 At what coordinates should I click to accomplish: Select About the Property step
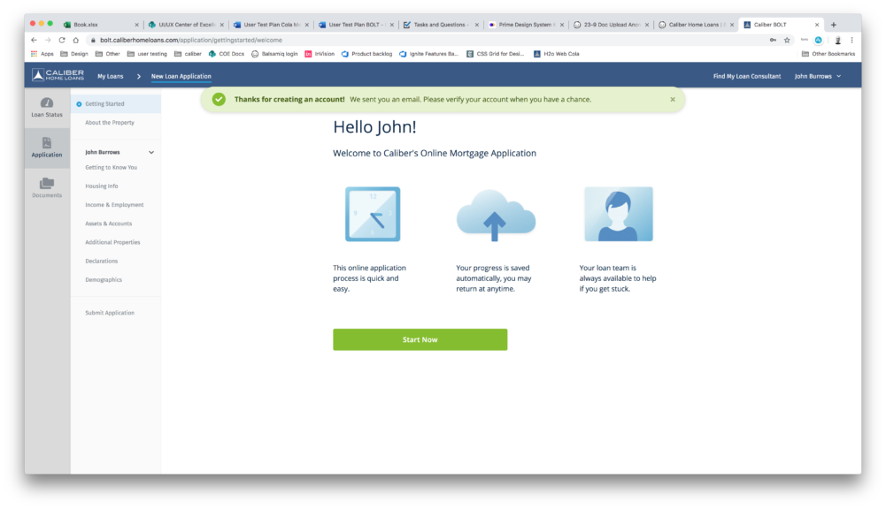pos(110,123)
